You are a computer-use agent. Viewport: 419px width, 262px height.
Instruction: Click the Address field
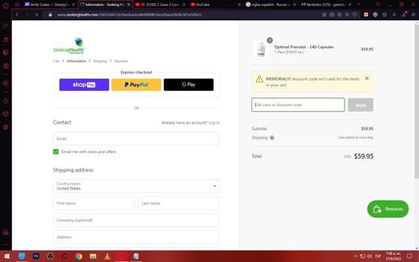pos(136,237)
